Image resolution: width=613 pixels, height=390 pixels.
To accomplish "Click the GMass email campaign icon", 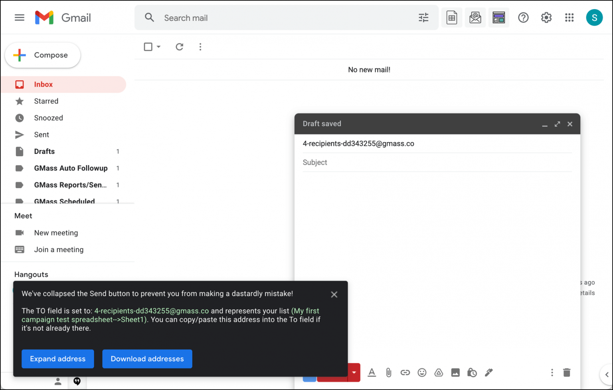I will (475, 18).
